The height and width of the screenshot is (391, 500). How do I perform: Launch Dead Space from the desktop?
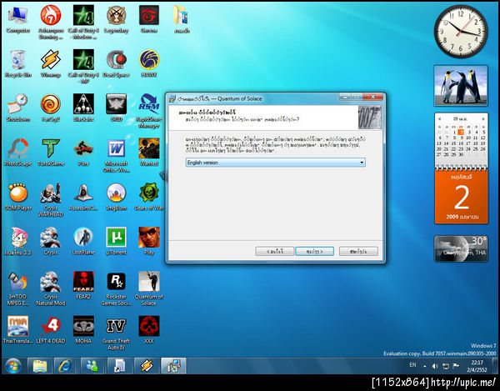pos(117,64)
